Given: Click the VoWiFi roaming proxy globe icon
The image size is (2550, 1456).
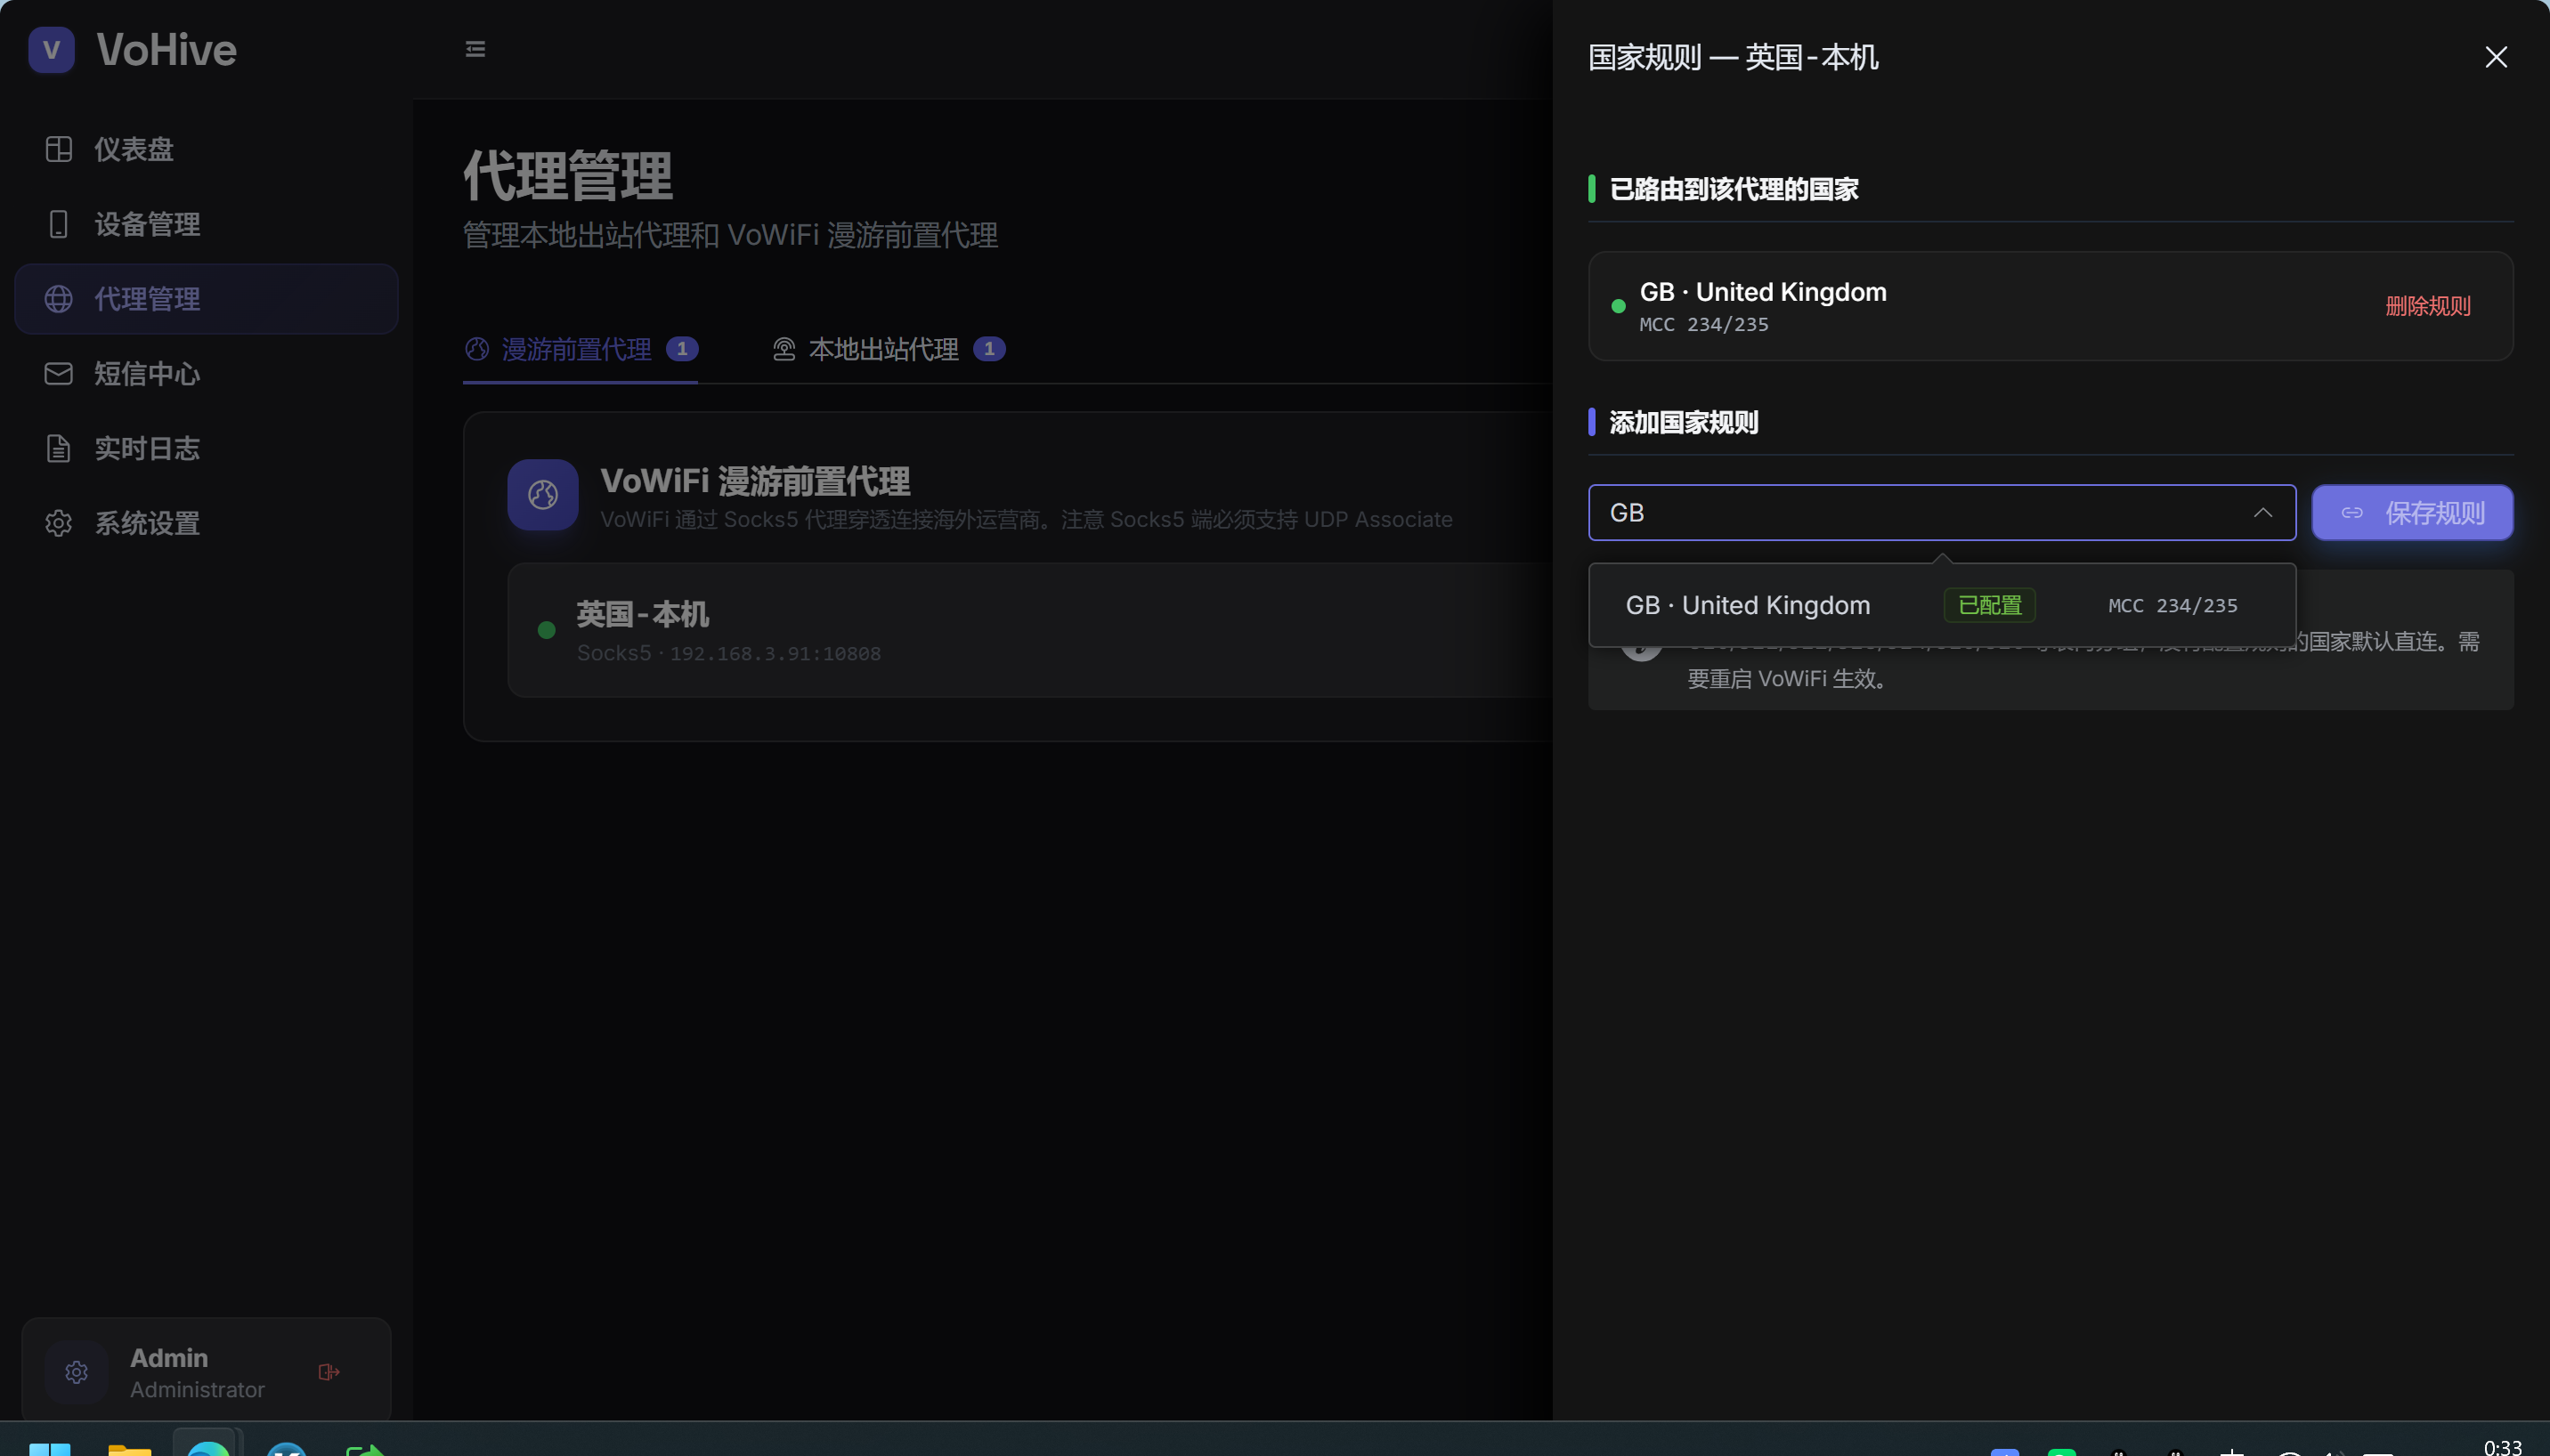Looking at the screenshot, I should point(542,495).
